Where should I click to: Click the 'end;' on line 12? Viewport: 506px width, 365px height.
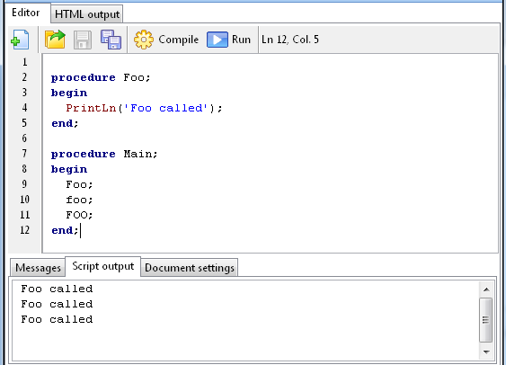tap(65, 230)
